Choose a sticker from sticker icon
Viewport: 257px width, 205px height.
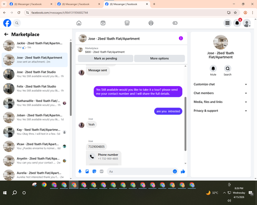coord(94,171)
